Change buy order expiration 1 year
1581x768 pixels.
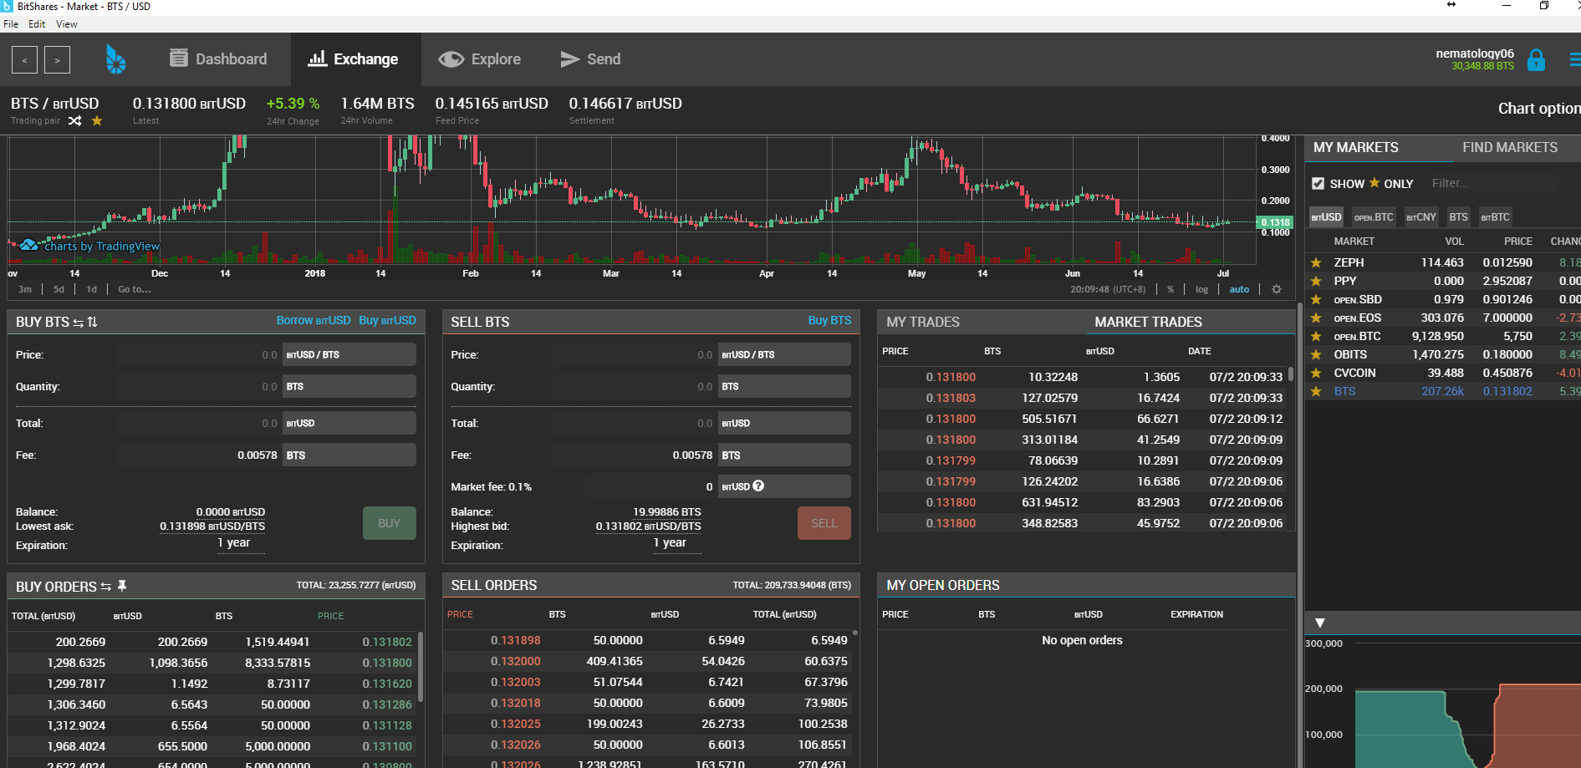click(233, 543)
